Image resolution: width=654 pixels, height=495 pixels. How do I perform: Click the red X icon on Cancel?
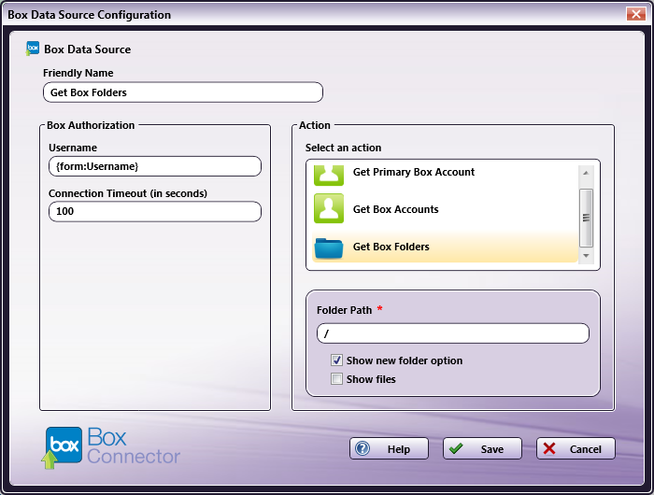[549, 448]
